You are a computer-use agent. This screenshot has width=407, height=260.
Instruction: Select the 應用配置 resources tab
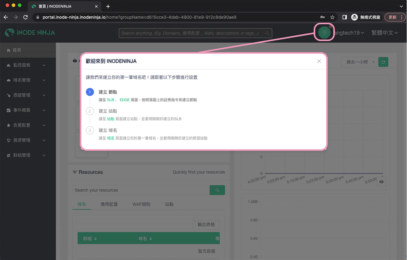coord(109,204)
